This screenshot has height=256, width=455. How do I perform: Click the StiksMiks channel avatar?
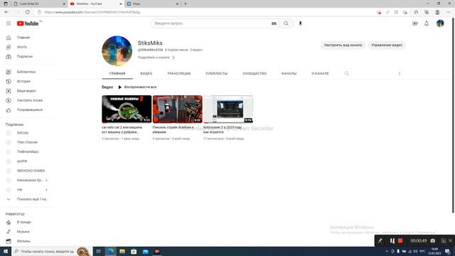[117, 50]
